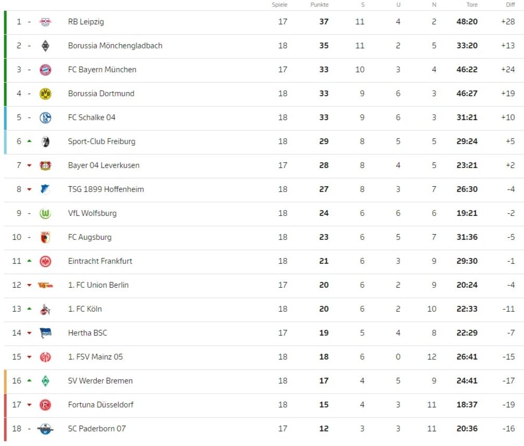
Task: Click the Borussia Mönchengladbach crest icon
Action: [x=45, y=46]
